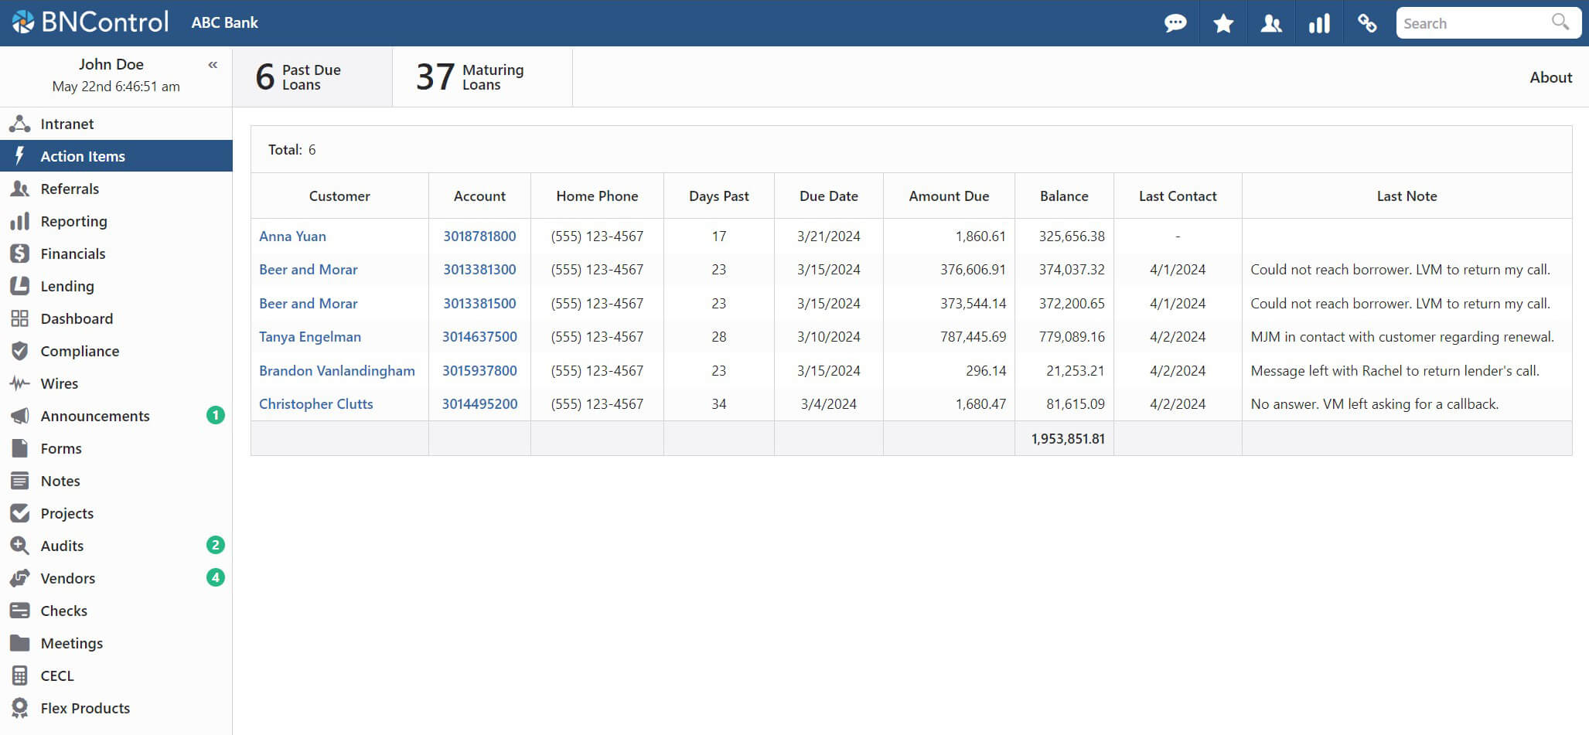Open the chat messages icon in header
Viewport: 1589px width, 735px height.
(1175, 23)
